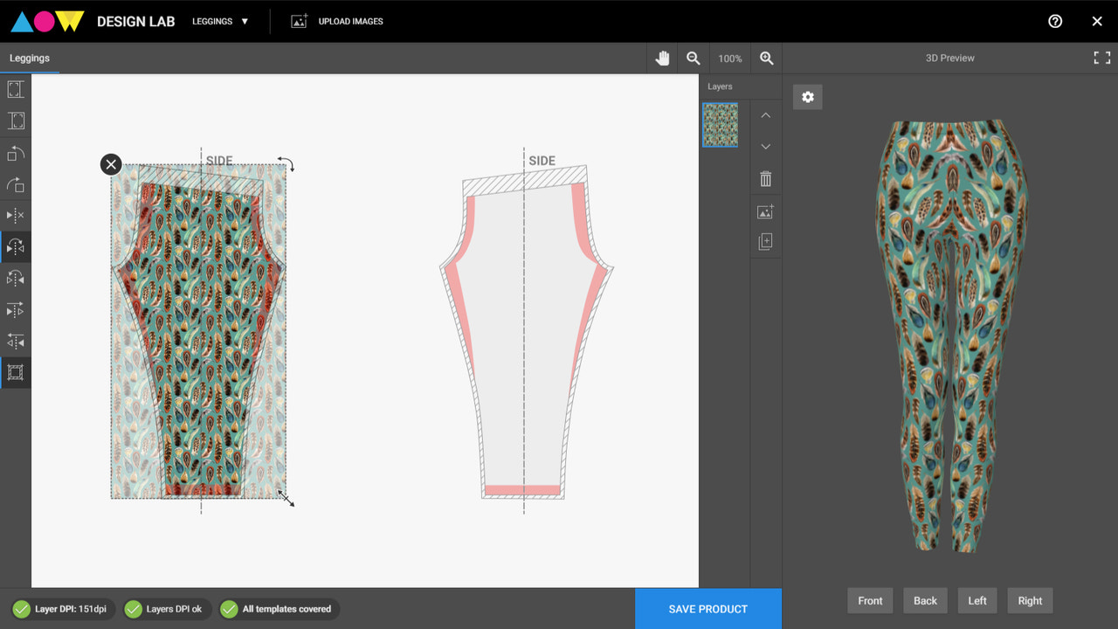Open the 3D preview settings gear

(x=807, y=97)
